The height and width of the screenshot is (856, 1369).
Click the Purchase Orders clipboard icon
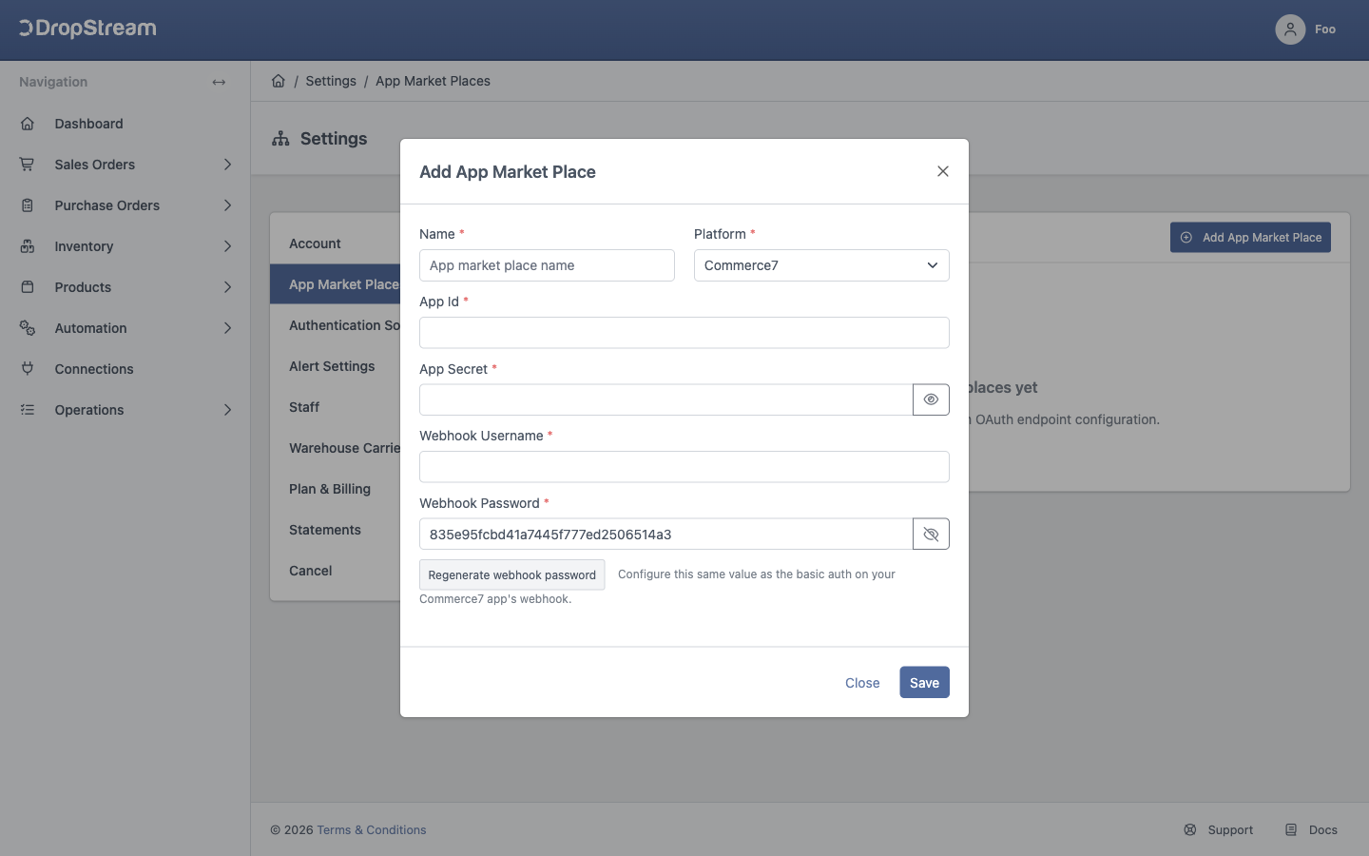tap(28, 205)
